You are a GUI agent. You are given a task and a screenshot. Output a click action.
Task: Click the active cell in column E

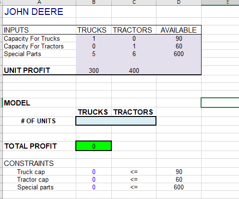[x=220, y=103]
